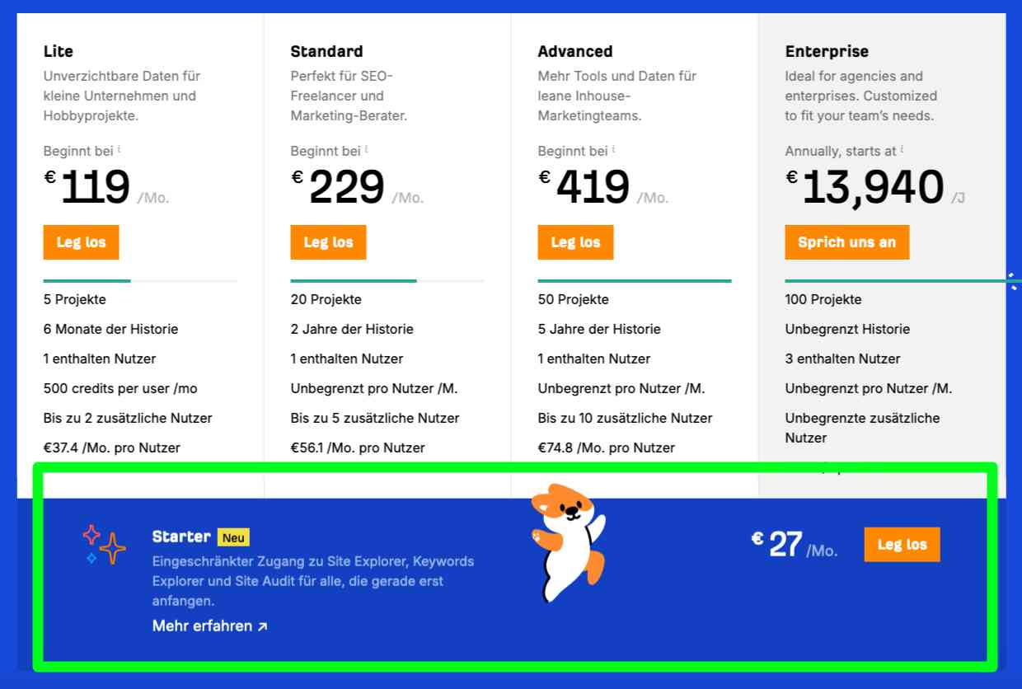The width and height of the screenshot is (1022, 689).
Task: Click the sparkle stars icon beside Starter
Action: click(105, 545)
